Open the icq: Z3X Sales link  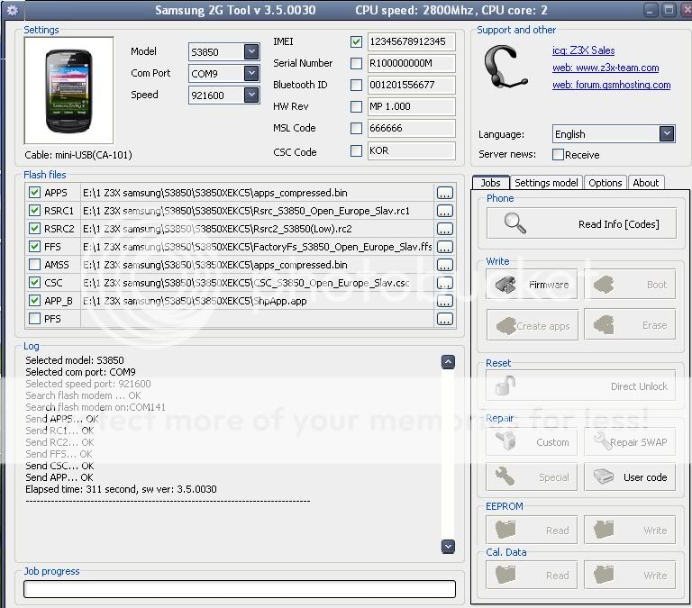coord(584,50)
